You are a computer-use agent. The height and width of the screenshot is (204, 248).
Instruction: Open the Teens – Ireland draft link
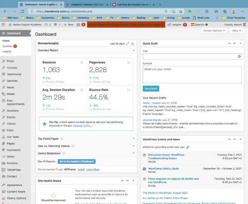[x=152, y=103]
